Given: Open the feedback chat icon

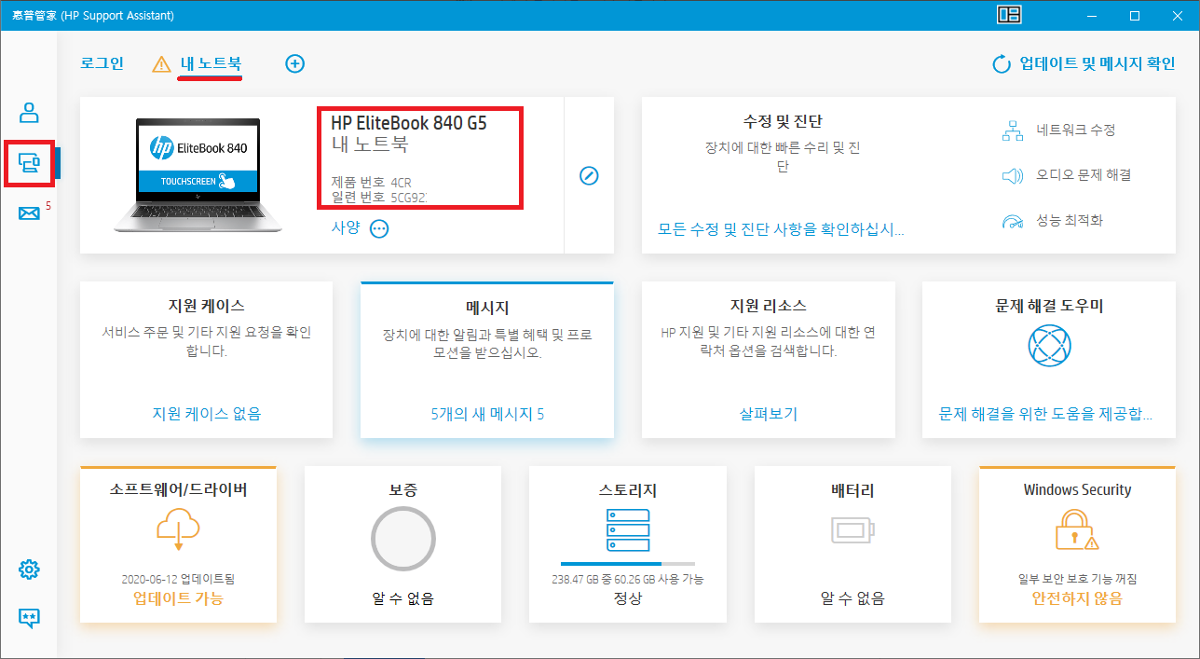Looking at the screenshot, I should pos(29,617).
